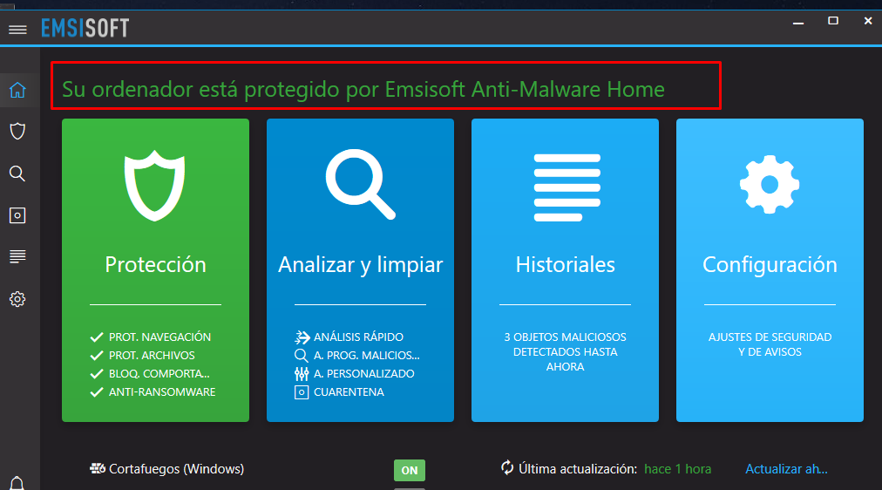
Task: Click the Prot. Navegación checkmark
Action: click(x=97, y=337)
